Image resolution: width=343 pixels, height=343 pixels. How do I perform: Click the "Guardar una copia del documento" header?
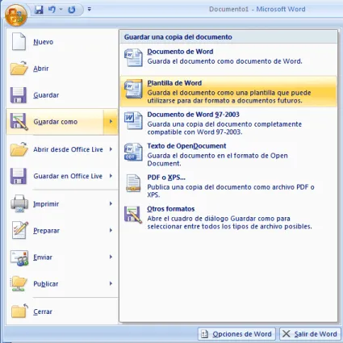[178, 37]
